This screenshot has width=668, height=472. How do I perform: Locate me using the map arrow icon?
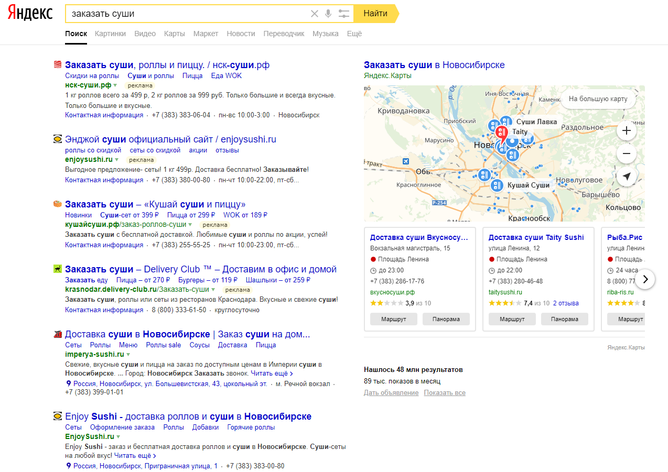627,177
